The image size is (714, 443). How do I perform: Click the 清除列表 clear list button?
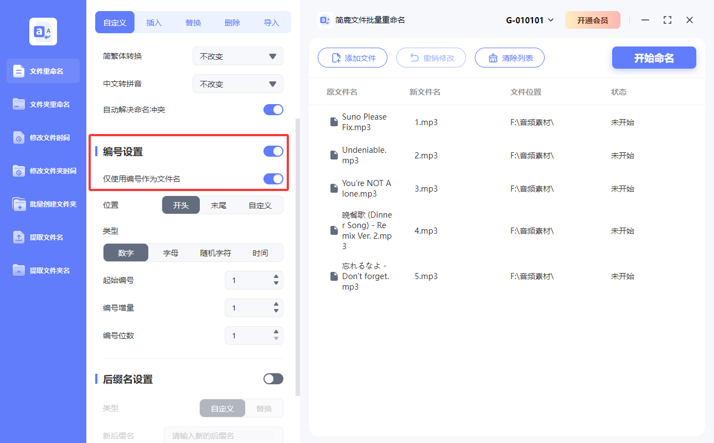pyautogui.click(x=509, y=58)
